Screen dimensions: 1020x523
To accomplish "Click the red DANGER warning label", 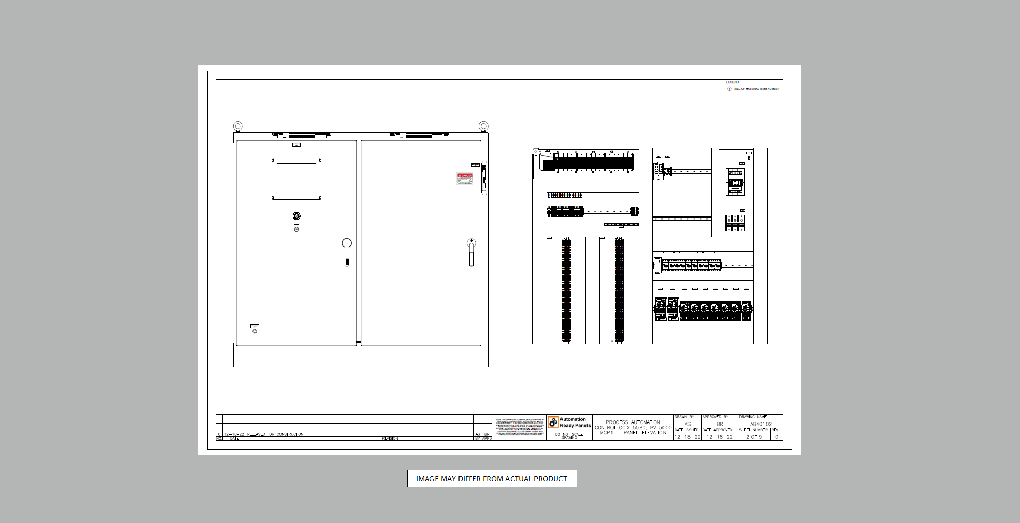I will click(x=465, y=178).
